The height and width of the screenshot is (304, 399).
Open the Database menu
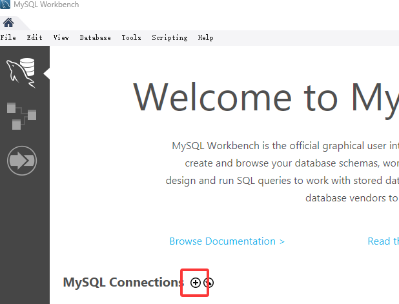point(95,38)
